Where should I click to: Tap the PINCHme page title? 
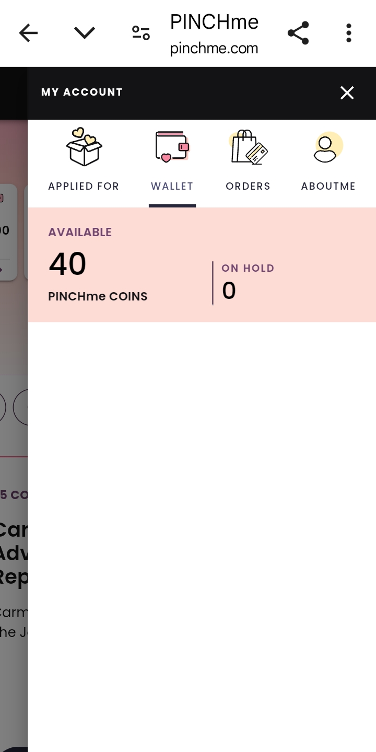pyautogui.click(x=214, y=22)
